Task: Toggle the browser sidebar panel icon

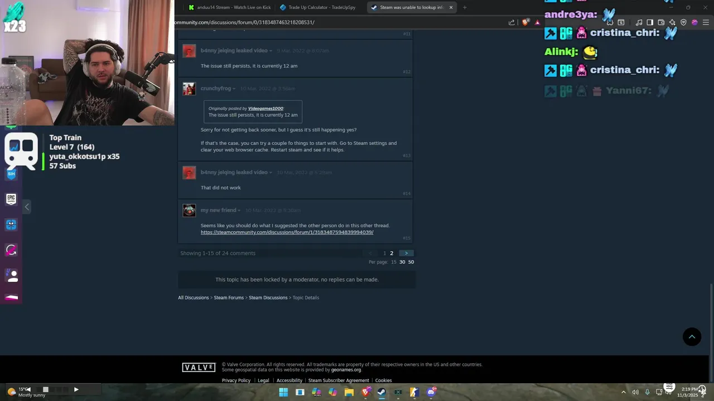Action: (650, 22)
